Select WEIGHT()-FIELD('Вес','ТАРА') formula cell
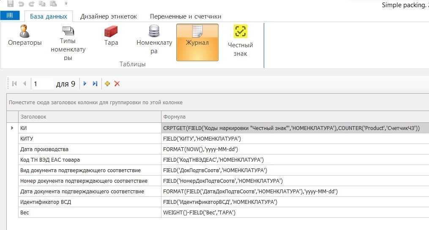This screenshot has height=230, width=429. click(295, 212)
